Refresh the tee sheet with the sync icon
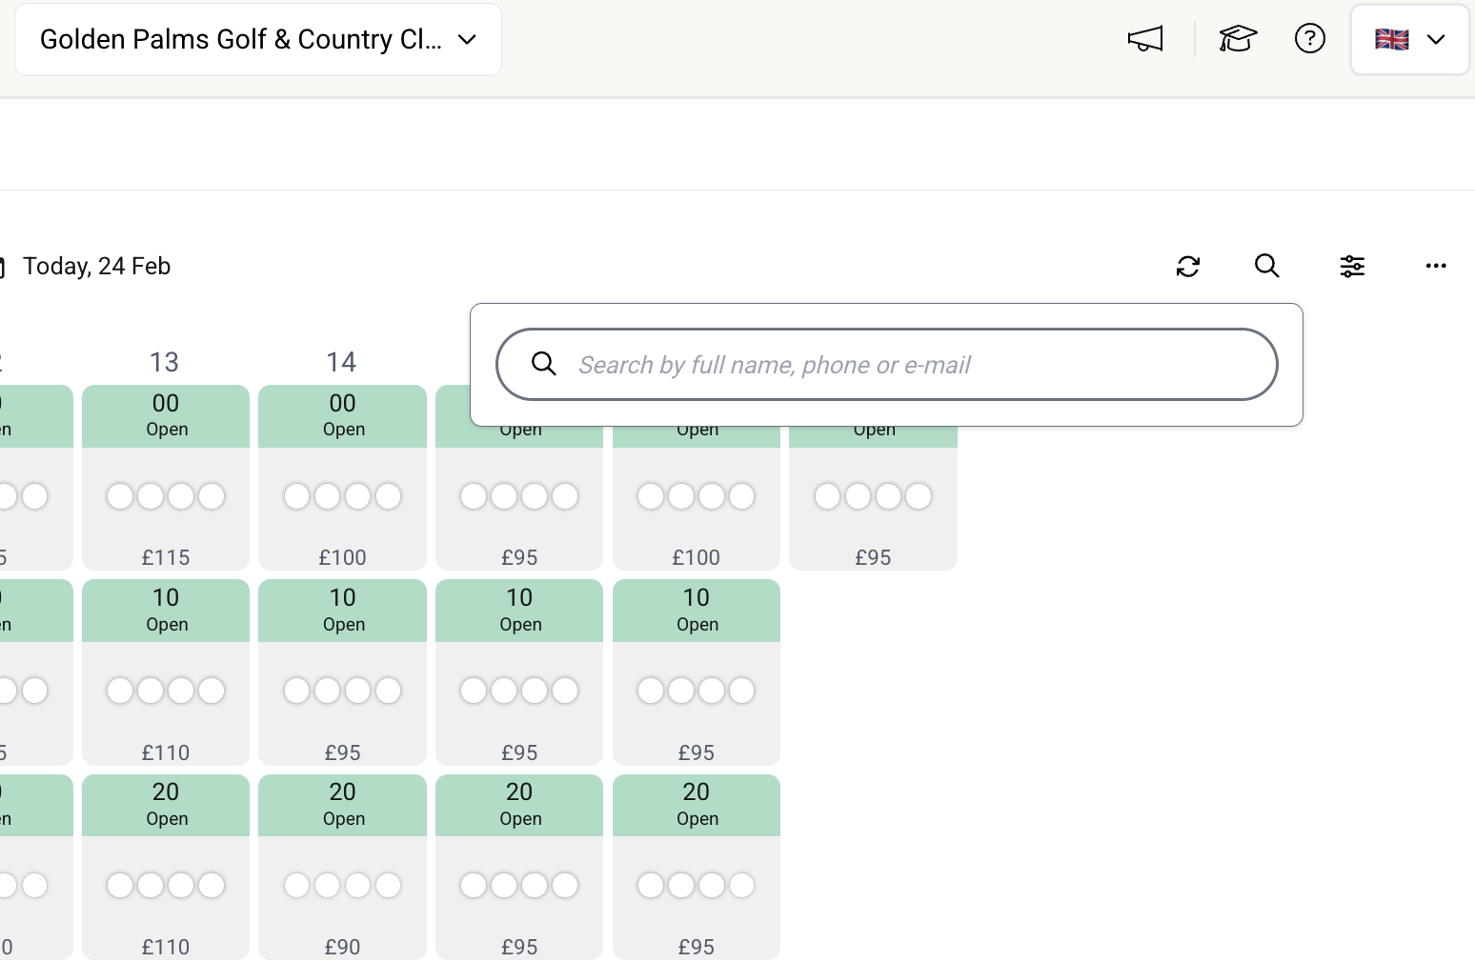The image size is (1475, 962). click(1188, 267)
